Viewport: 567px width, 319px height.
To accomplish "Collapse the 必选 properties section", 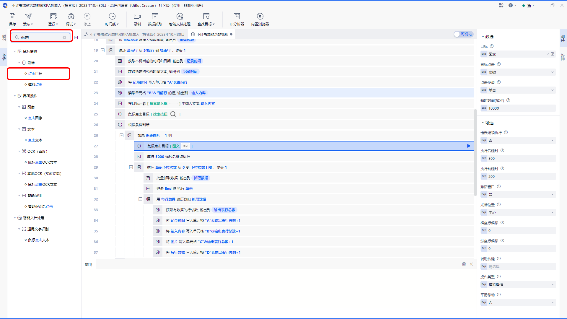I will tap(483, 37).
